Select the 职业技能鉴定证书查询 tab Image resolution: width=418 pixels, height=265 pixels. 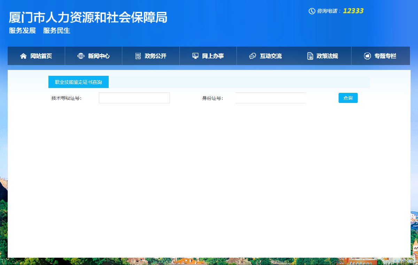pos(78,82)
